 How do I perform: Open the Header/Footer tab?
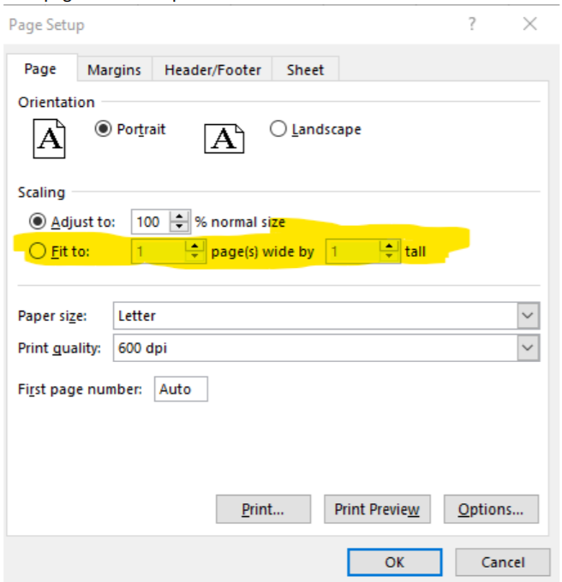(x=212, y=70)
